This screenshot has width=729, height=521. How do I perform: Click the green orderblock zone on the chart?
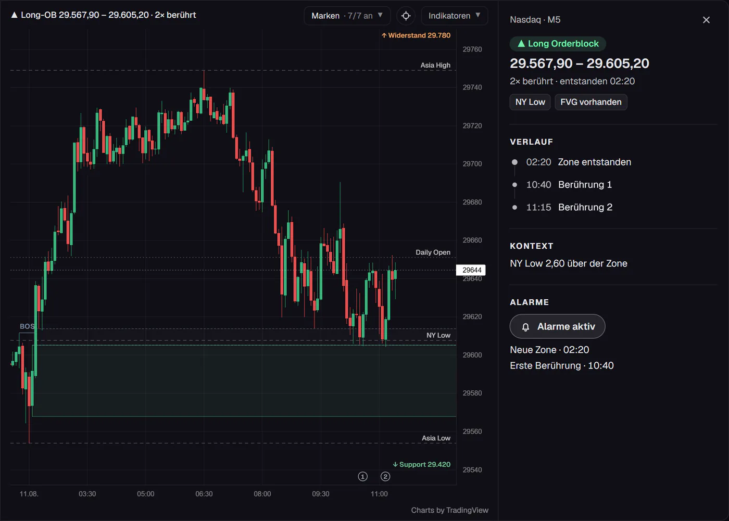[244, 380]
